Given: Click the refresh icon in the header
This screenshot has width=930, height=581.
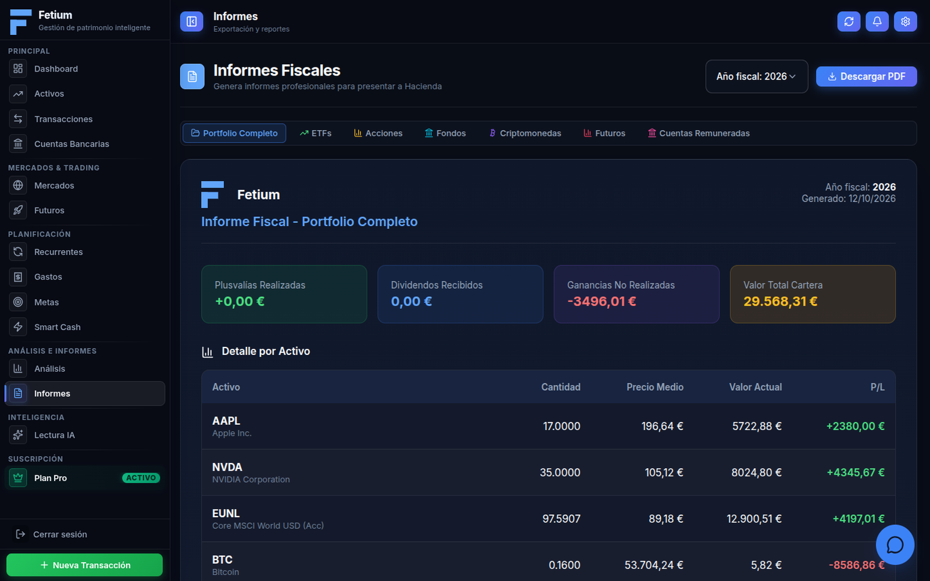Looking at the screenshot, I should coord(849,21).
